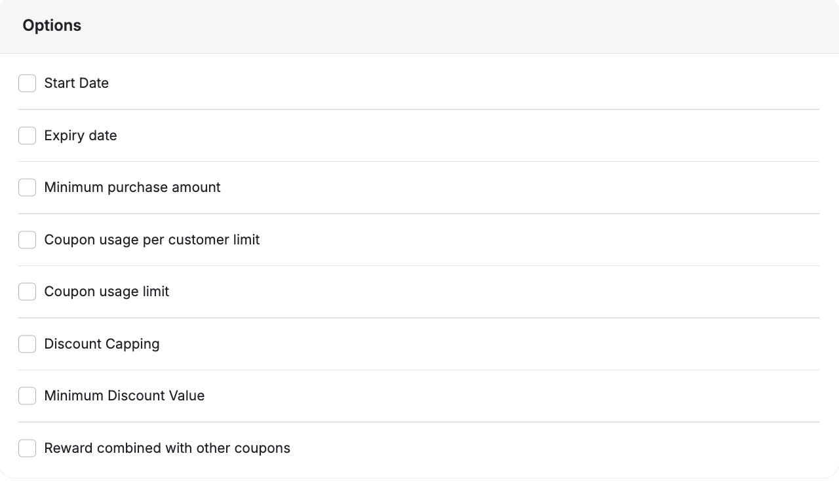The height and width of the screenshot is (481, 839).
Task: Select the "Expiry date" label text
Action: point(81,136)
